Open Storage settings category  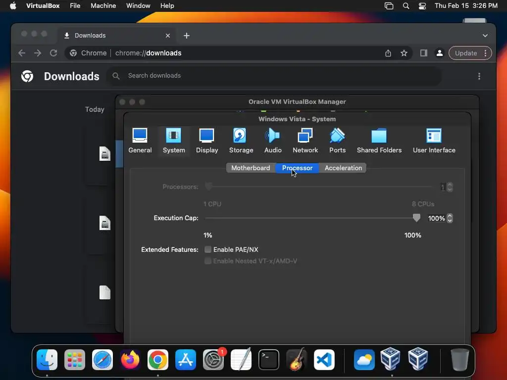point(241,141)
